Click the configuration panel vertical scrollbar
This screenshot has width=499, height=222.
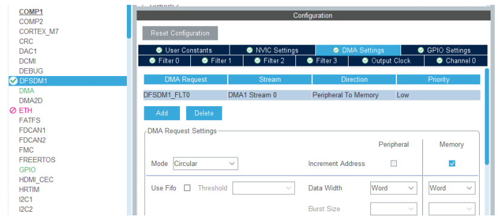487,116
